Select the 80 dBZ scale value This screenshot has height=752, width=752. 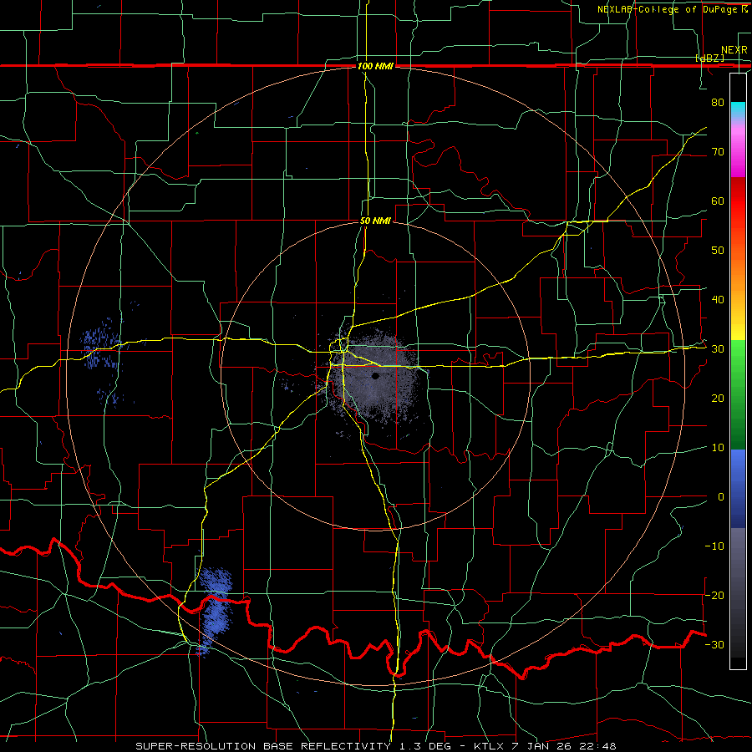(x=718, y=102)
